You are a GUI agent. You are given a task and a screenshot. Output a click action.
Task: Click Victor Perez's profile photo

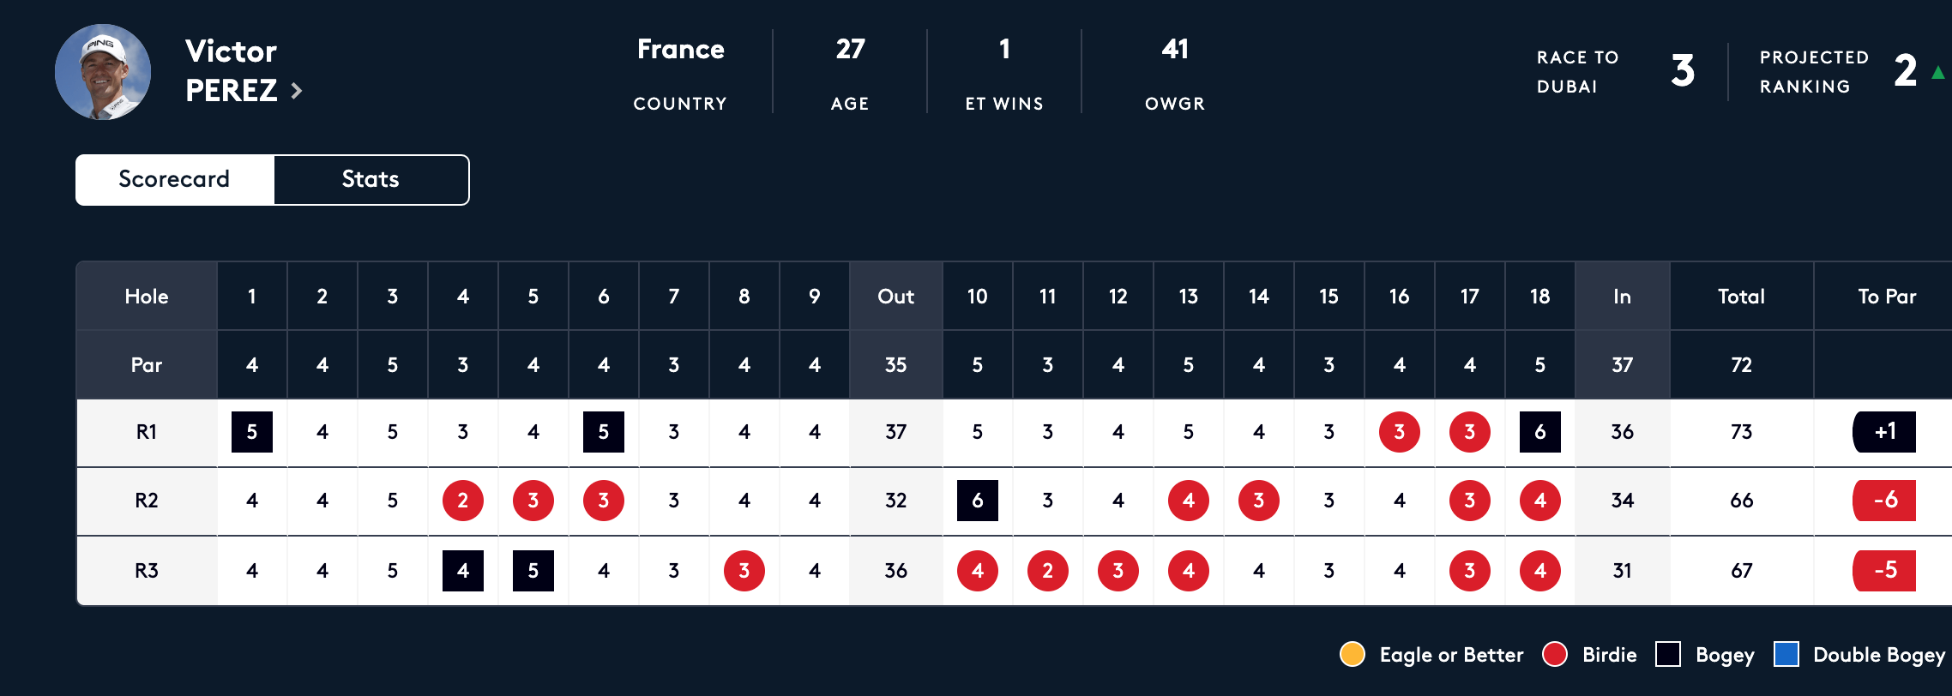pyautogui.click(x=103, y=72)
